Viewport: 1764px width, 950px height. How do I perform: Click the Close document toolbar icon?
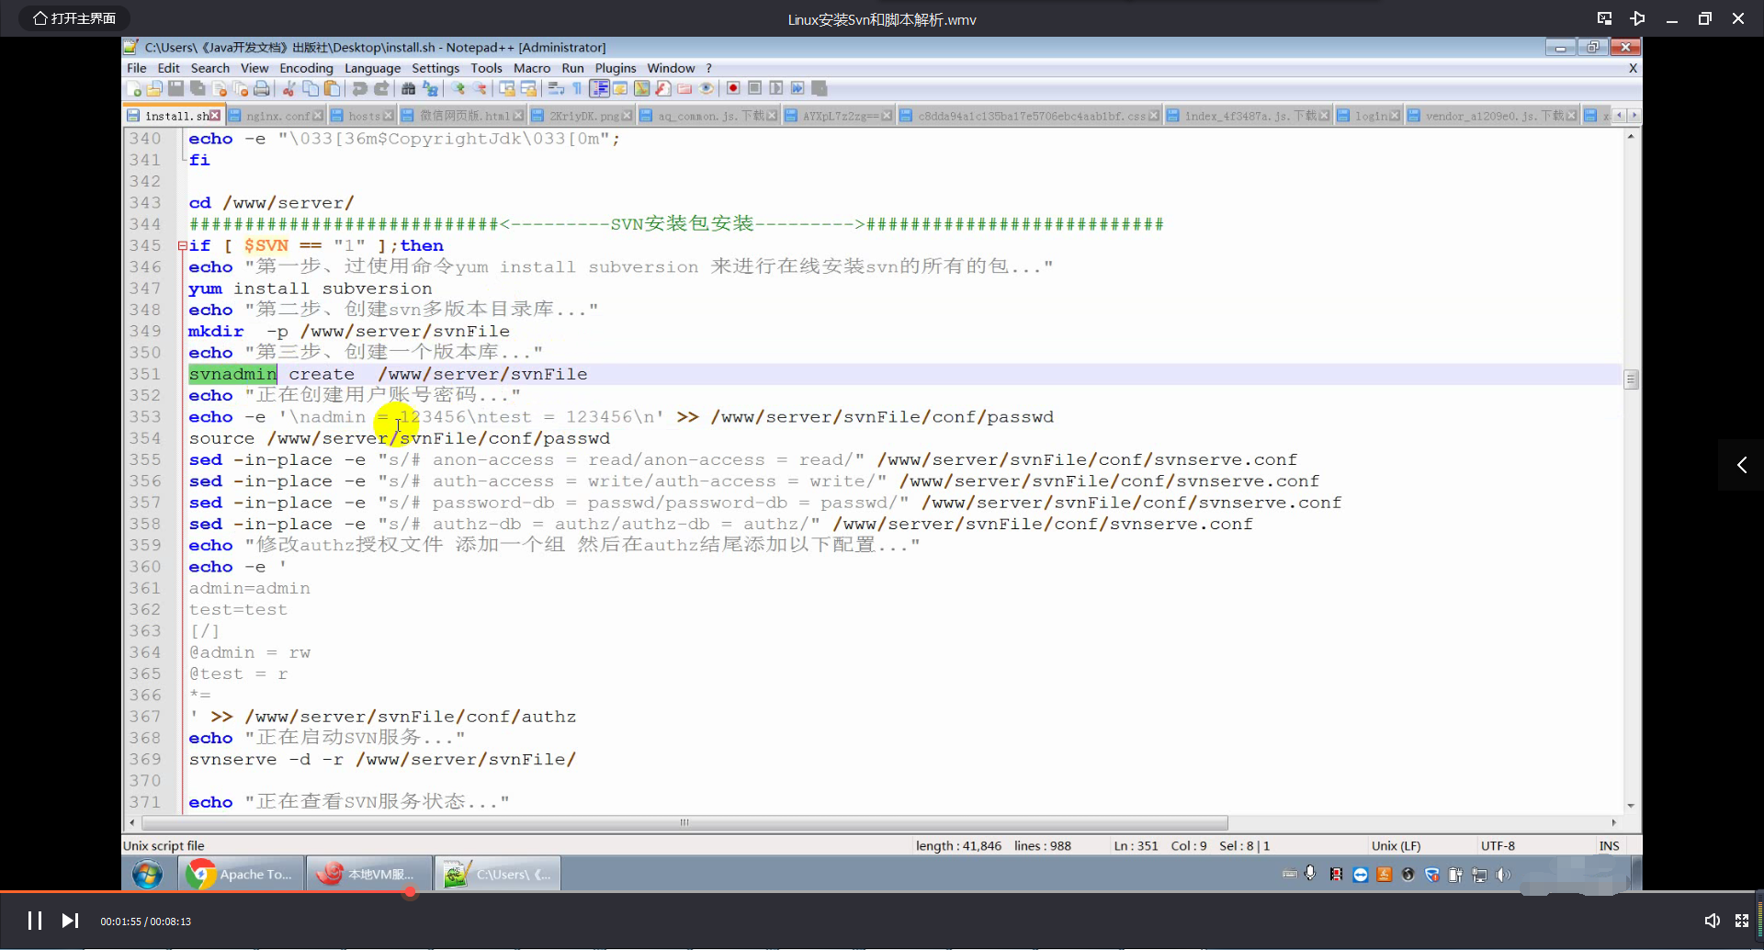[220, 88]
